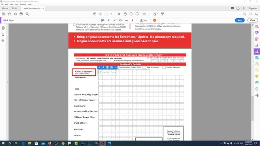Go to previous page arrow

tap(95, 14)
